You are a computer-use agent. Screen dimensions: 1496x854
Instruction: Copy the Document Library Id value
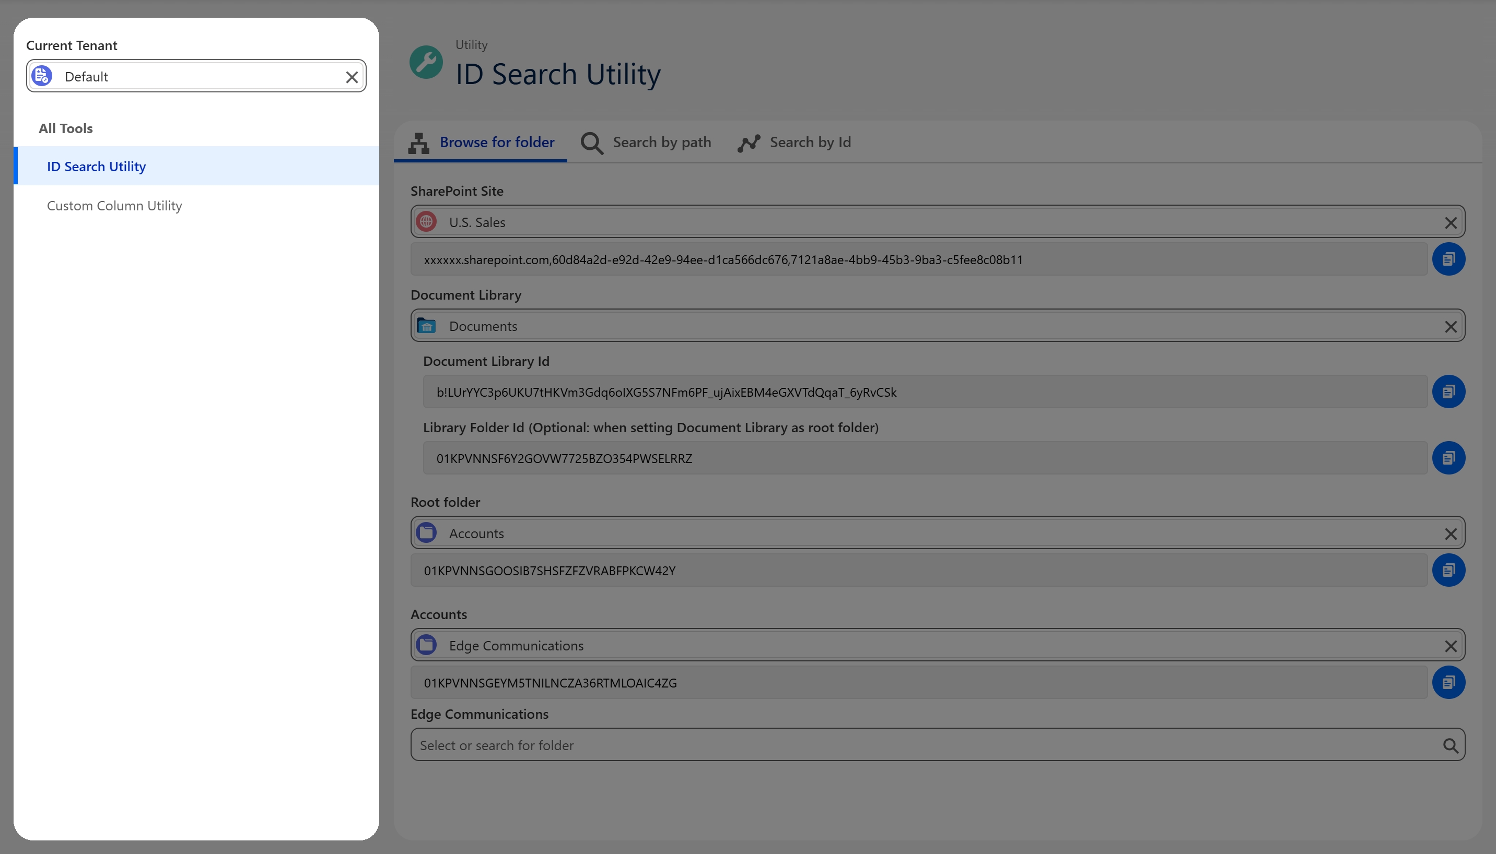point(1448,392)
